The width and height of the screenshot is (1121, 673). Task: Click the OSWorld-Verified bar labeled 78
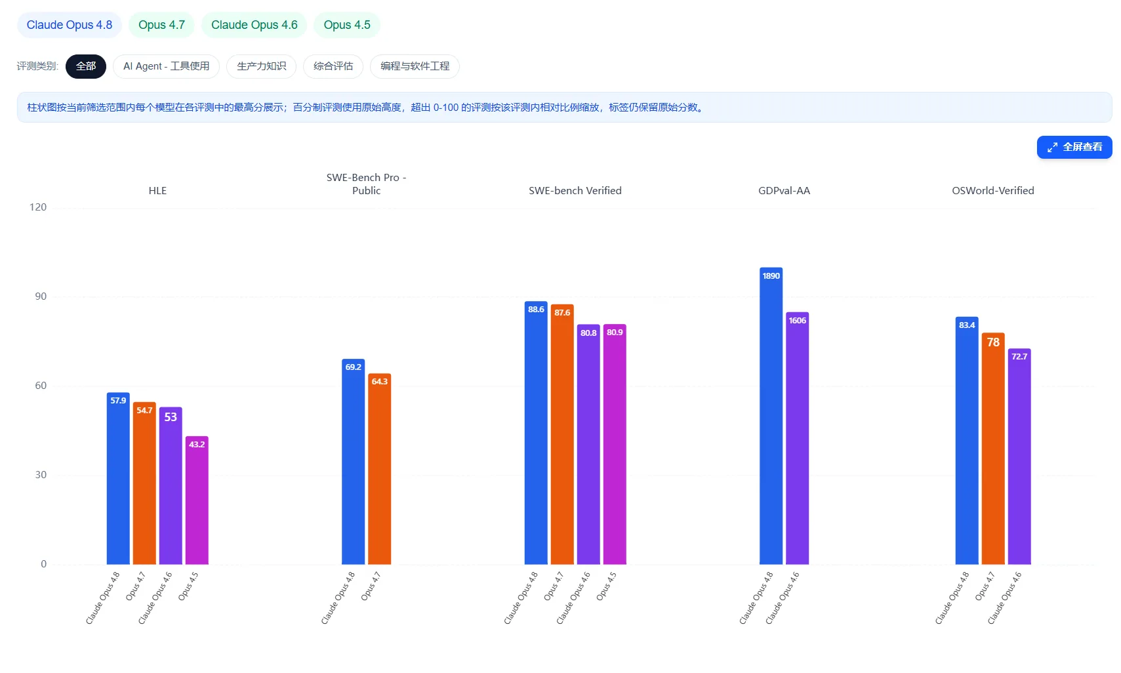point(993,448)
